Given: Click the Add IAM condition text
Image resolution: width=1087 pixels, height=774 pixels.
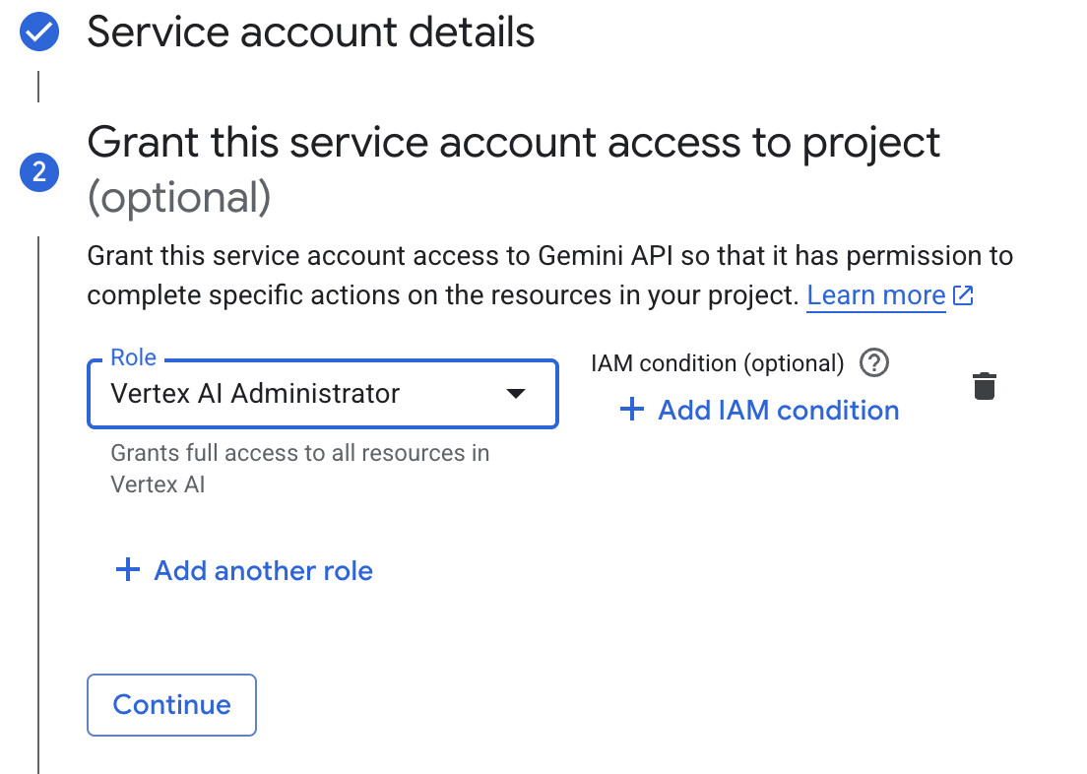Looking at the screenshot, I should (778, 410).
